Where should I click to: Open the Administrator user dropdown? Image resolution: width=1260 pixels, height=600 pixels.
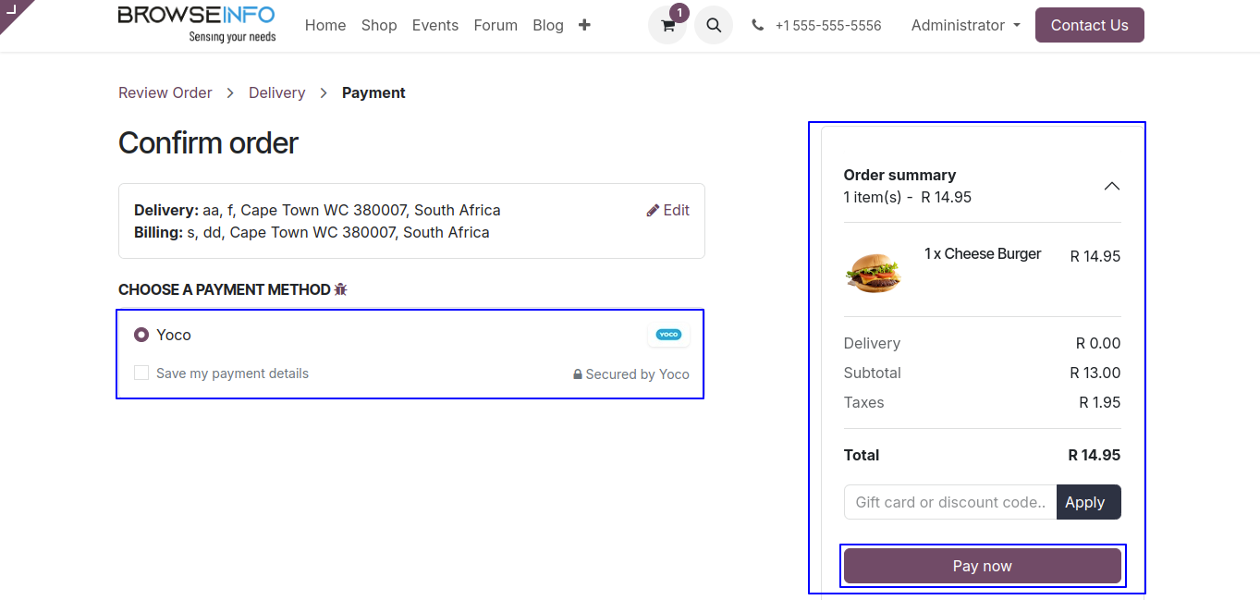pos(965,25)
